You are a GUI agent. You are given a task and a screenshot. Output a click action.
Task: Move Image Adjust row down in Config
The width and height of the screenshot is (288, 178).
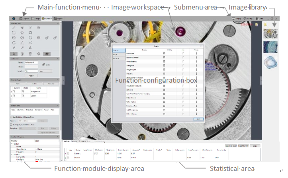coord(196,70)
